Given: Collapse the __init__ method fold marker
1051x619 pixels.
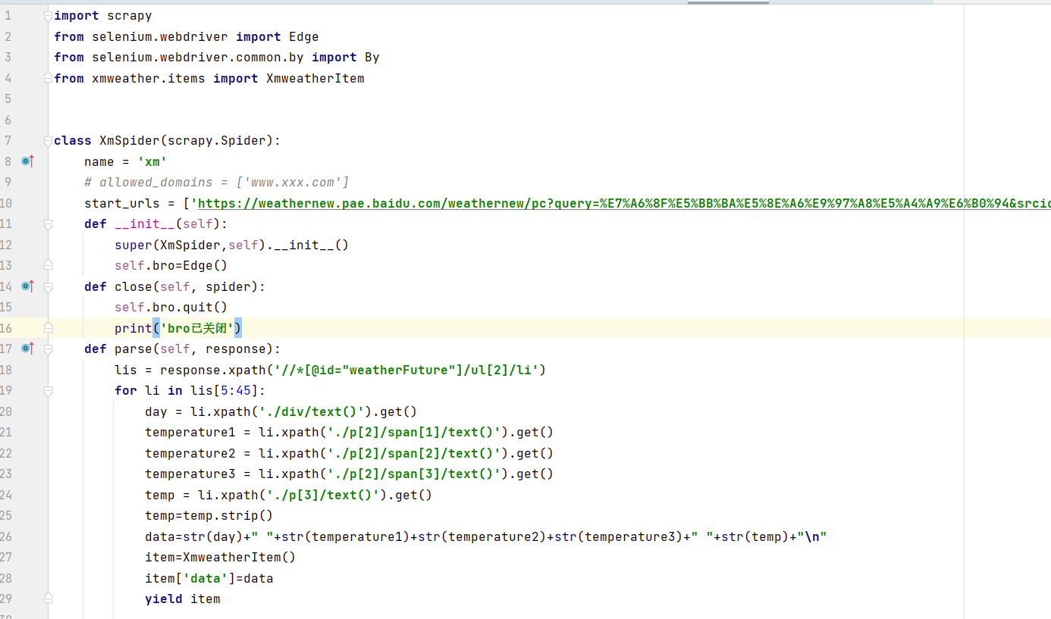Looking at the screenshot, I should [x=49, y=224].
